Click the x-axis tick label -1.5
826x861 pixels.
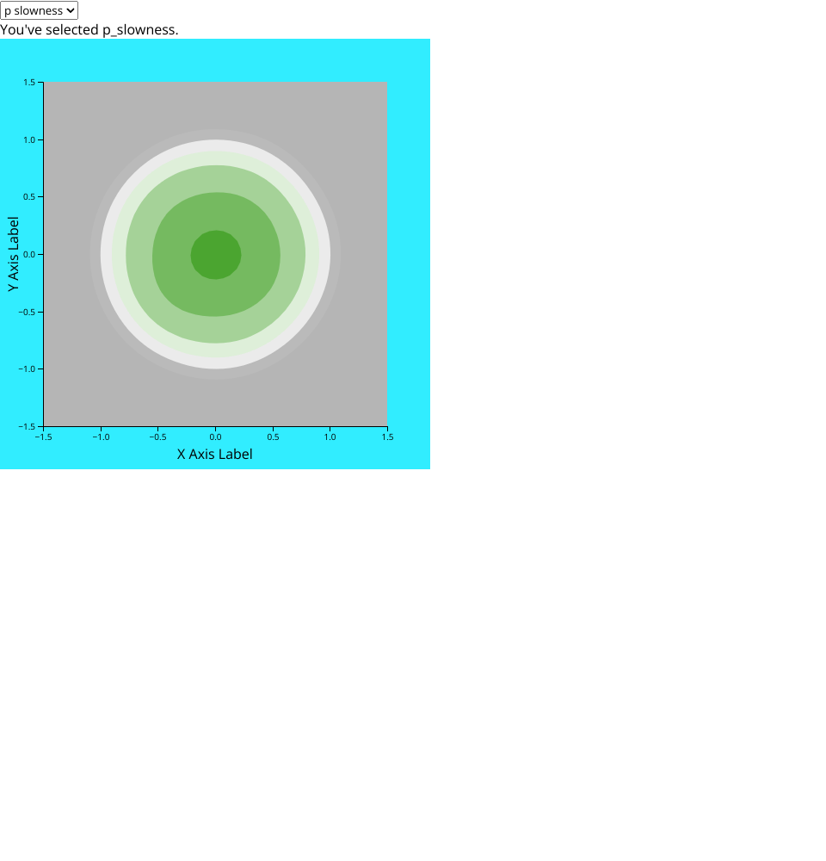coord(43,437)
